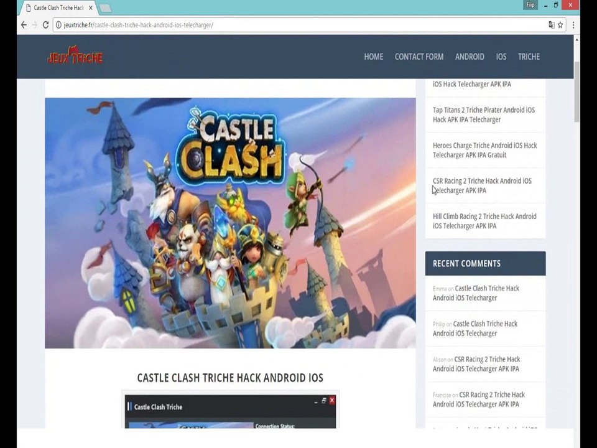
Task: Open Alison's comment on CSR Racing 2
Action: click(476, 364)
